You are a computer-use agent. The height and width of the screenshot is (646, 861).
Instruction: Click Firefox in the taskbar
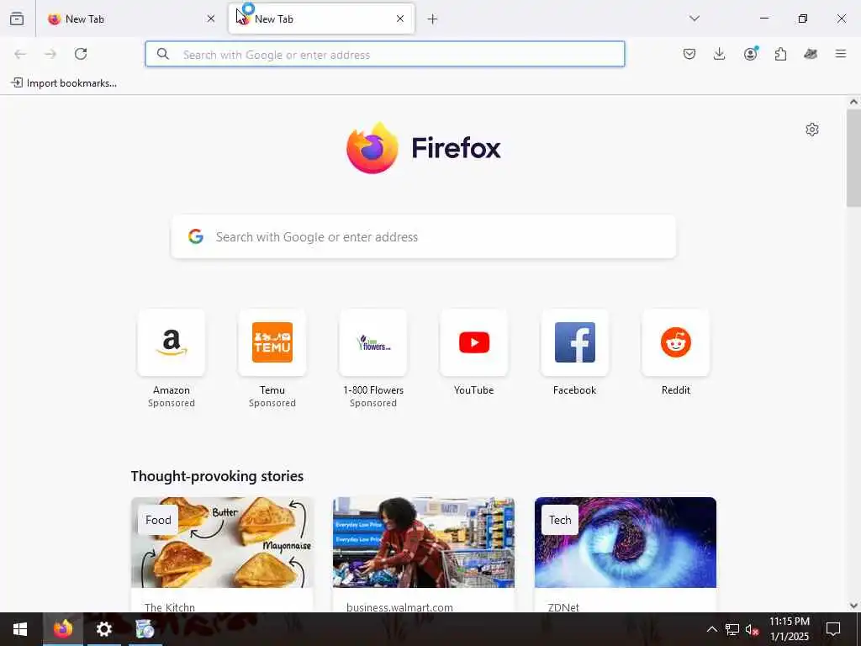[62, 629]
